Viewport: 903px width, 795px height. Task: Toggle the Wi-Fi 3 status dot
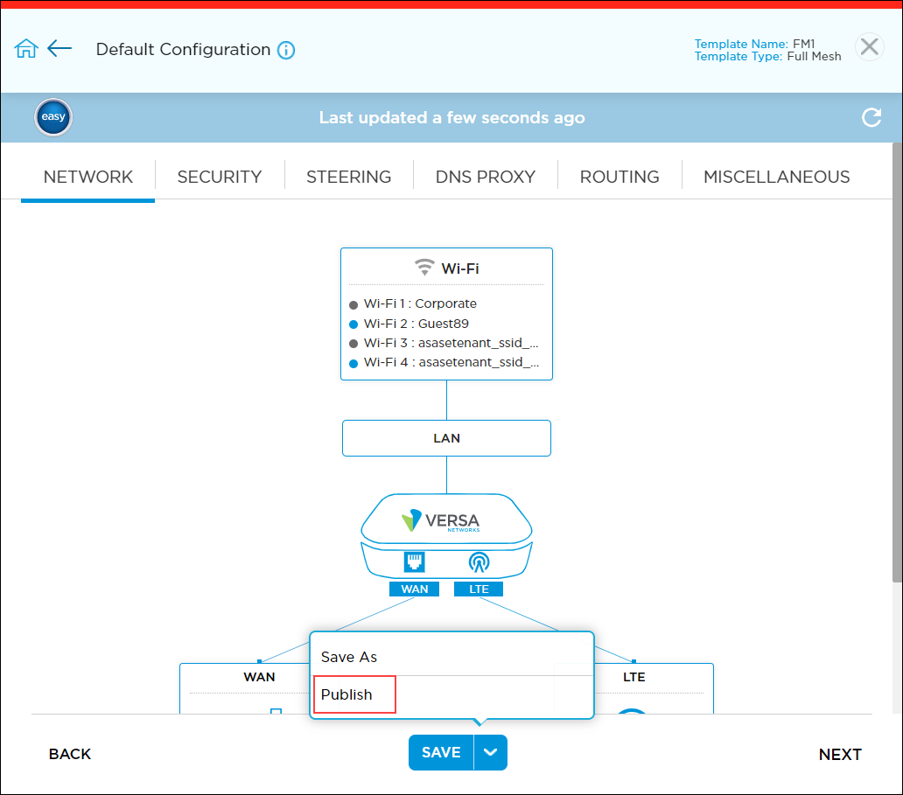click(x=353, y=344)
